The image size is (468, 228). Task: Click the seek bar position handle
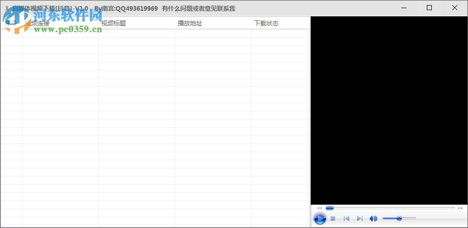(329, 208)
